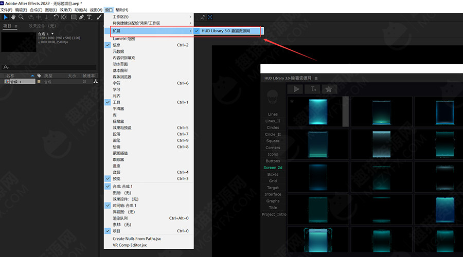Open the HUD Library panel menu icon

316,78
